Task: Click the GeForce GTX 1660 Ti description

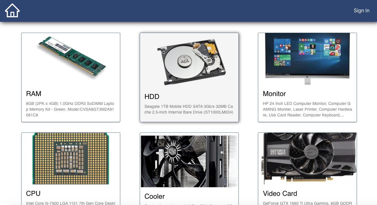Action: click(307, 203)
